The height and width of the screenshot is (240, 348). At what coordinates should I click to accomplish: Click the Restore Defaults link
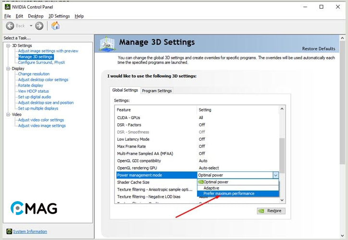[x=318, y=48]
